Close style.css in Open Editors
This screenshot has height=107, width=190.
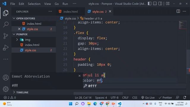click(19, 29)
